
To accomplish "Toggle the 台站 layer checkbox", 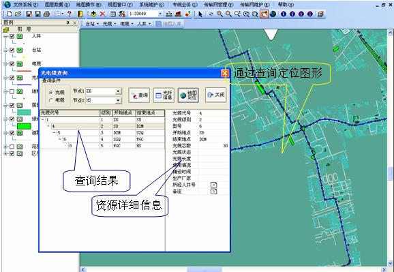I will pos(12,50).
